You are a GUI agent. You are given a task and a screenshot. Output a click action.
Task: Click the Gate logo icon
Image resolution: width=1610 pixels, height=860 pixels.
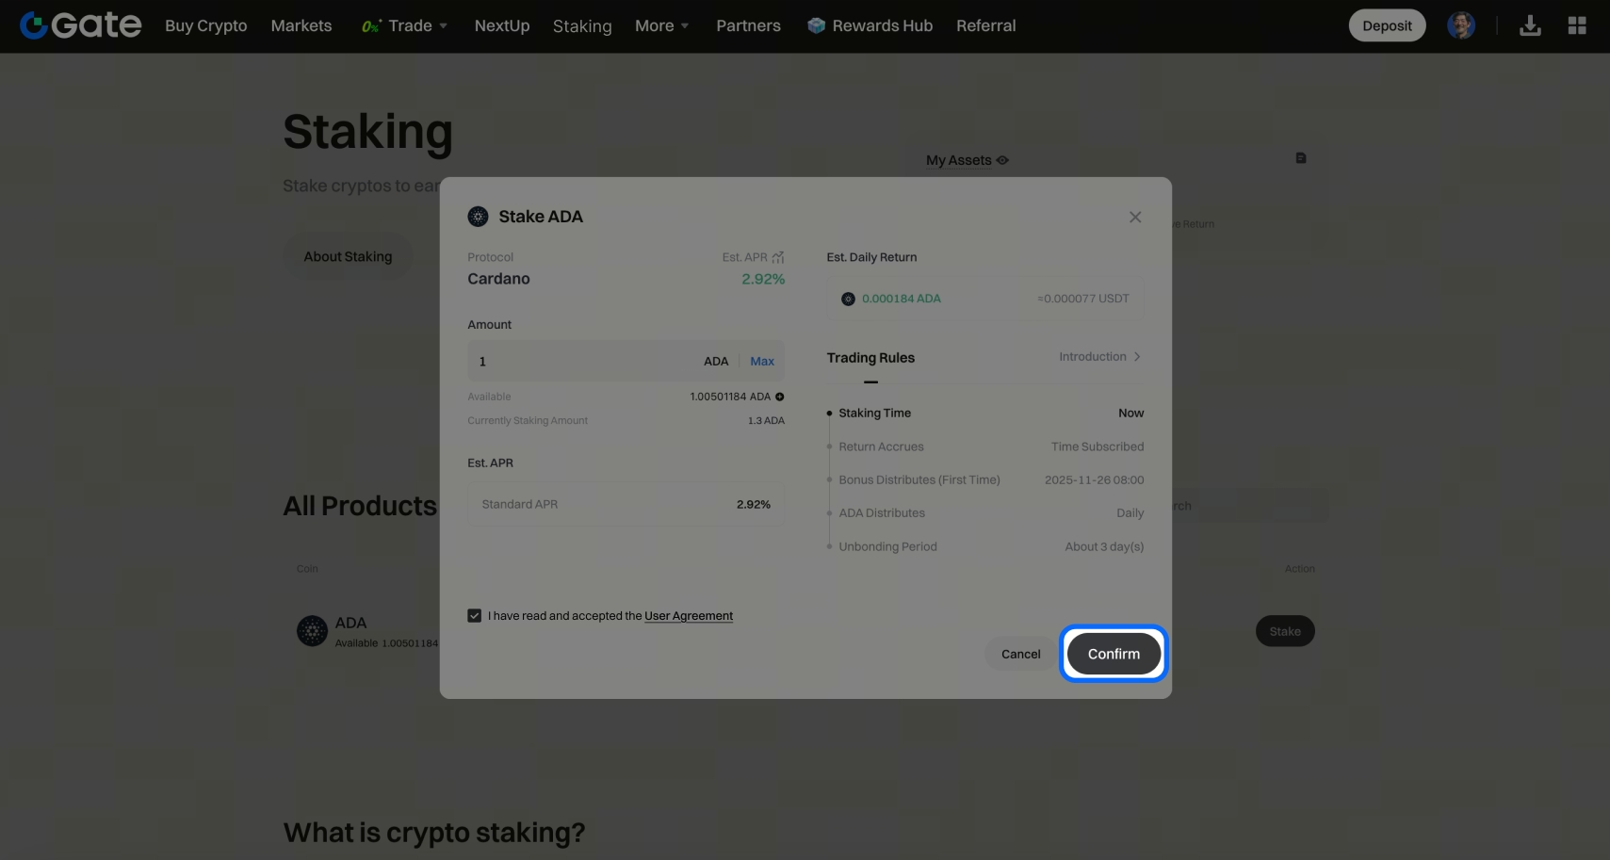tap(34, 25)
